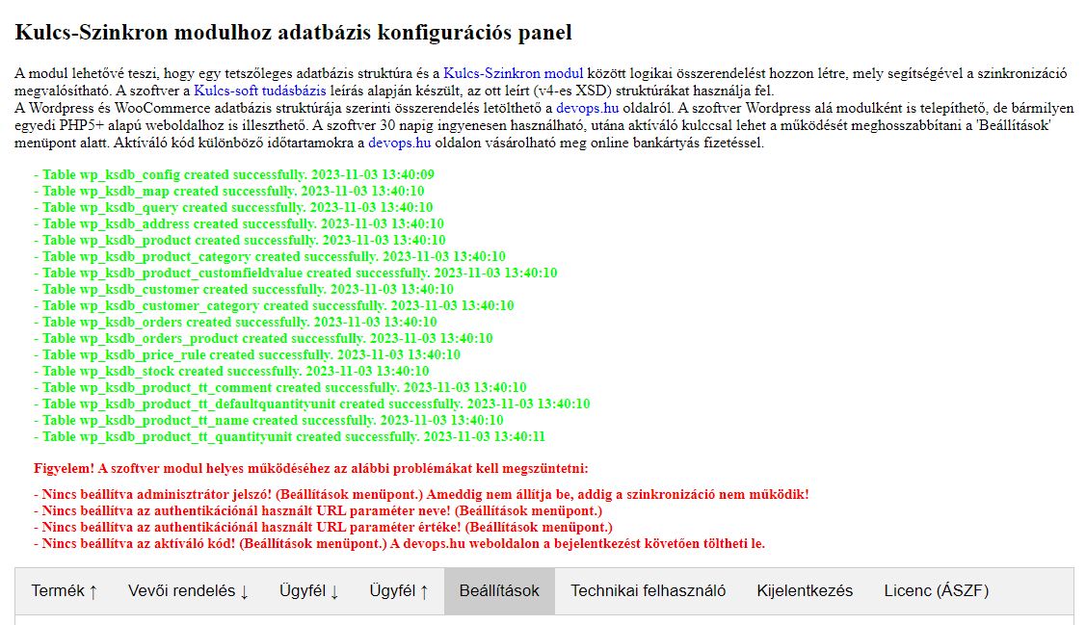The image size is (1086, 625).
Task: Switch to Vevői rendelés ↓ tab
Action: (x=189, y=591)
